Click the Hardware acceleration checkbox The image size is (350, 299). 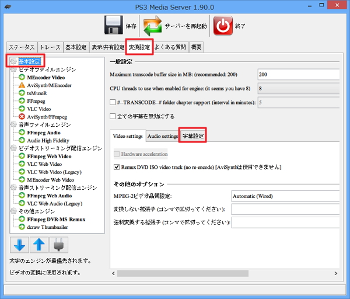point(117,154)
